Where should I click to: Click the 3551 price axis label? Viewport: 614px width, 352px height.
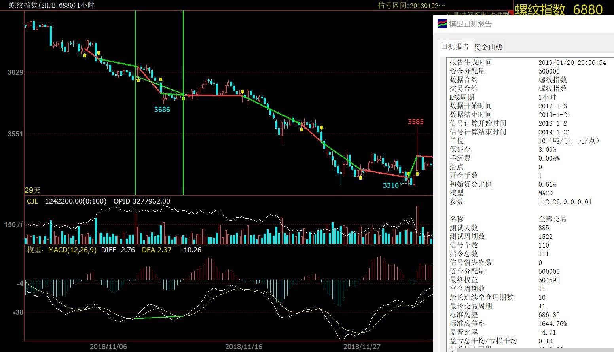pyautogui.click(x=15, y=134)
